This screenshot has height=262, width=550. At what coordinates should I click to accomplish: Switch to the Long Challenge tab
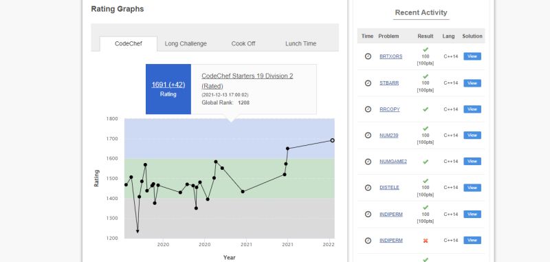186,44
